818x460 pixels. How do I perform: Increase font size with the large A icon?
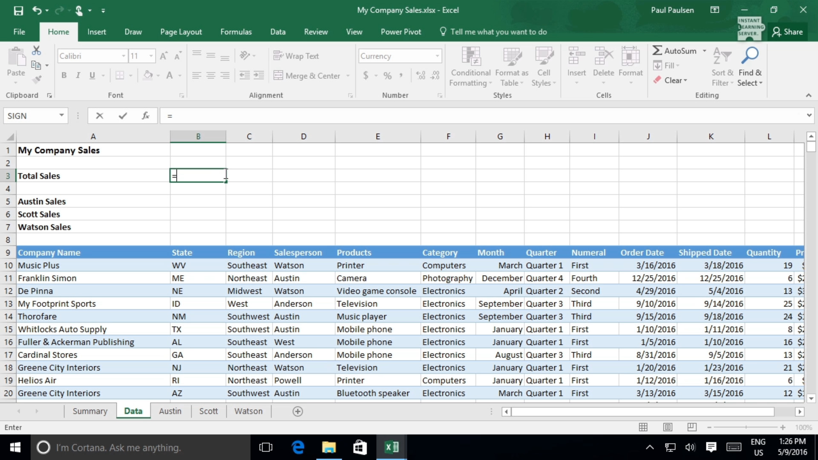164,56
